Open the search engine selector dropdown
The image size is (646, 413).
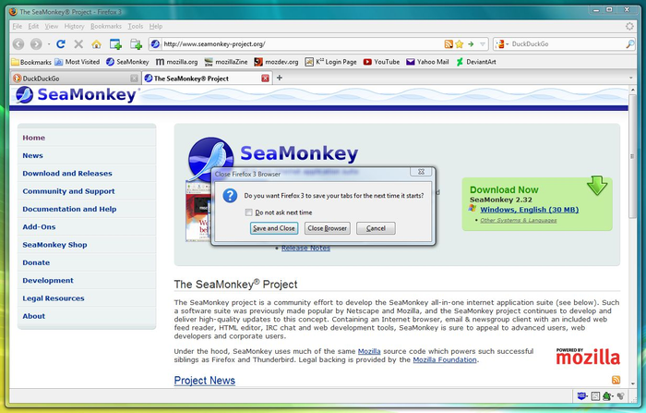click(502, 43)
